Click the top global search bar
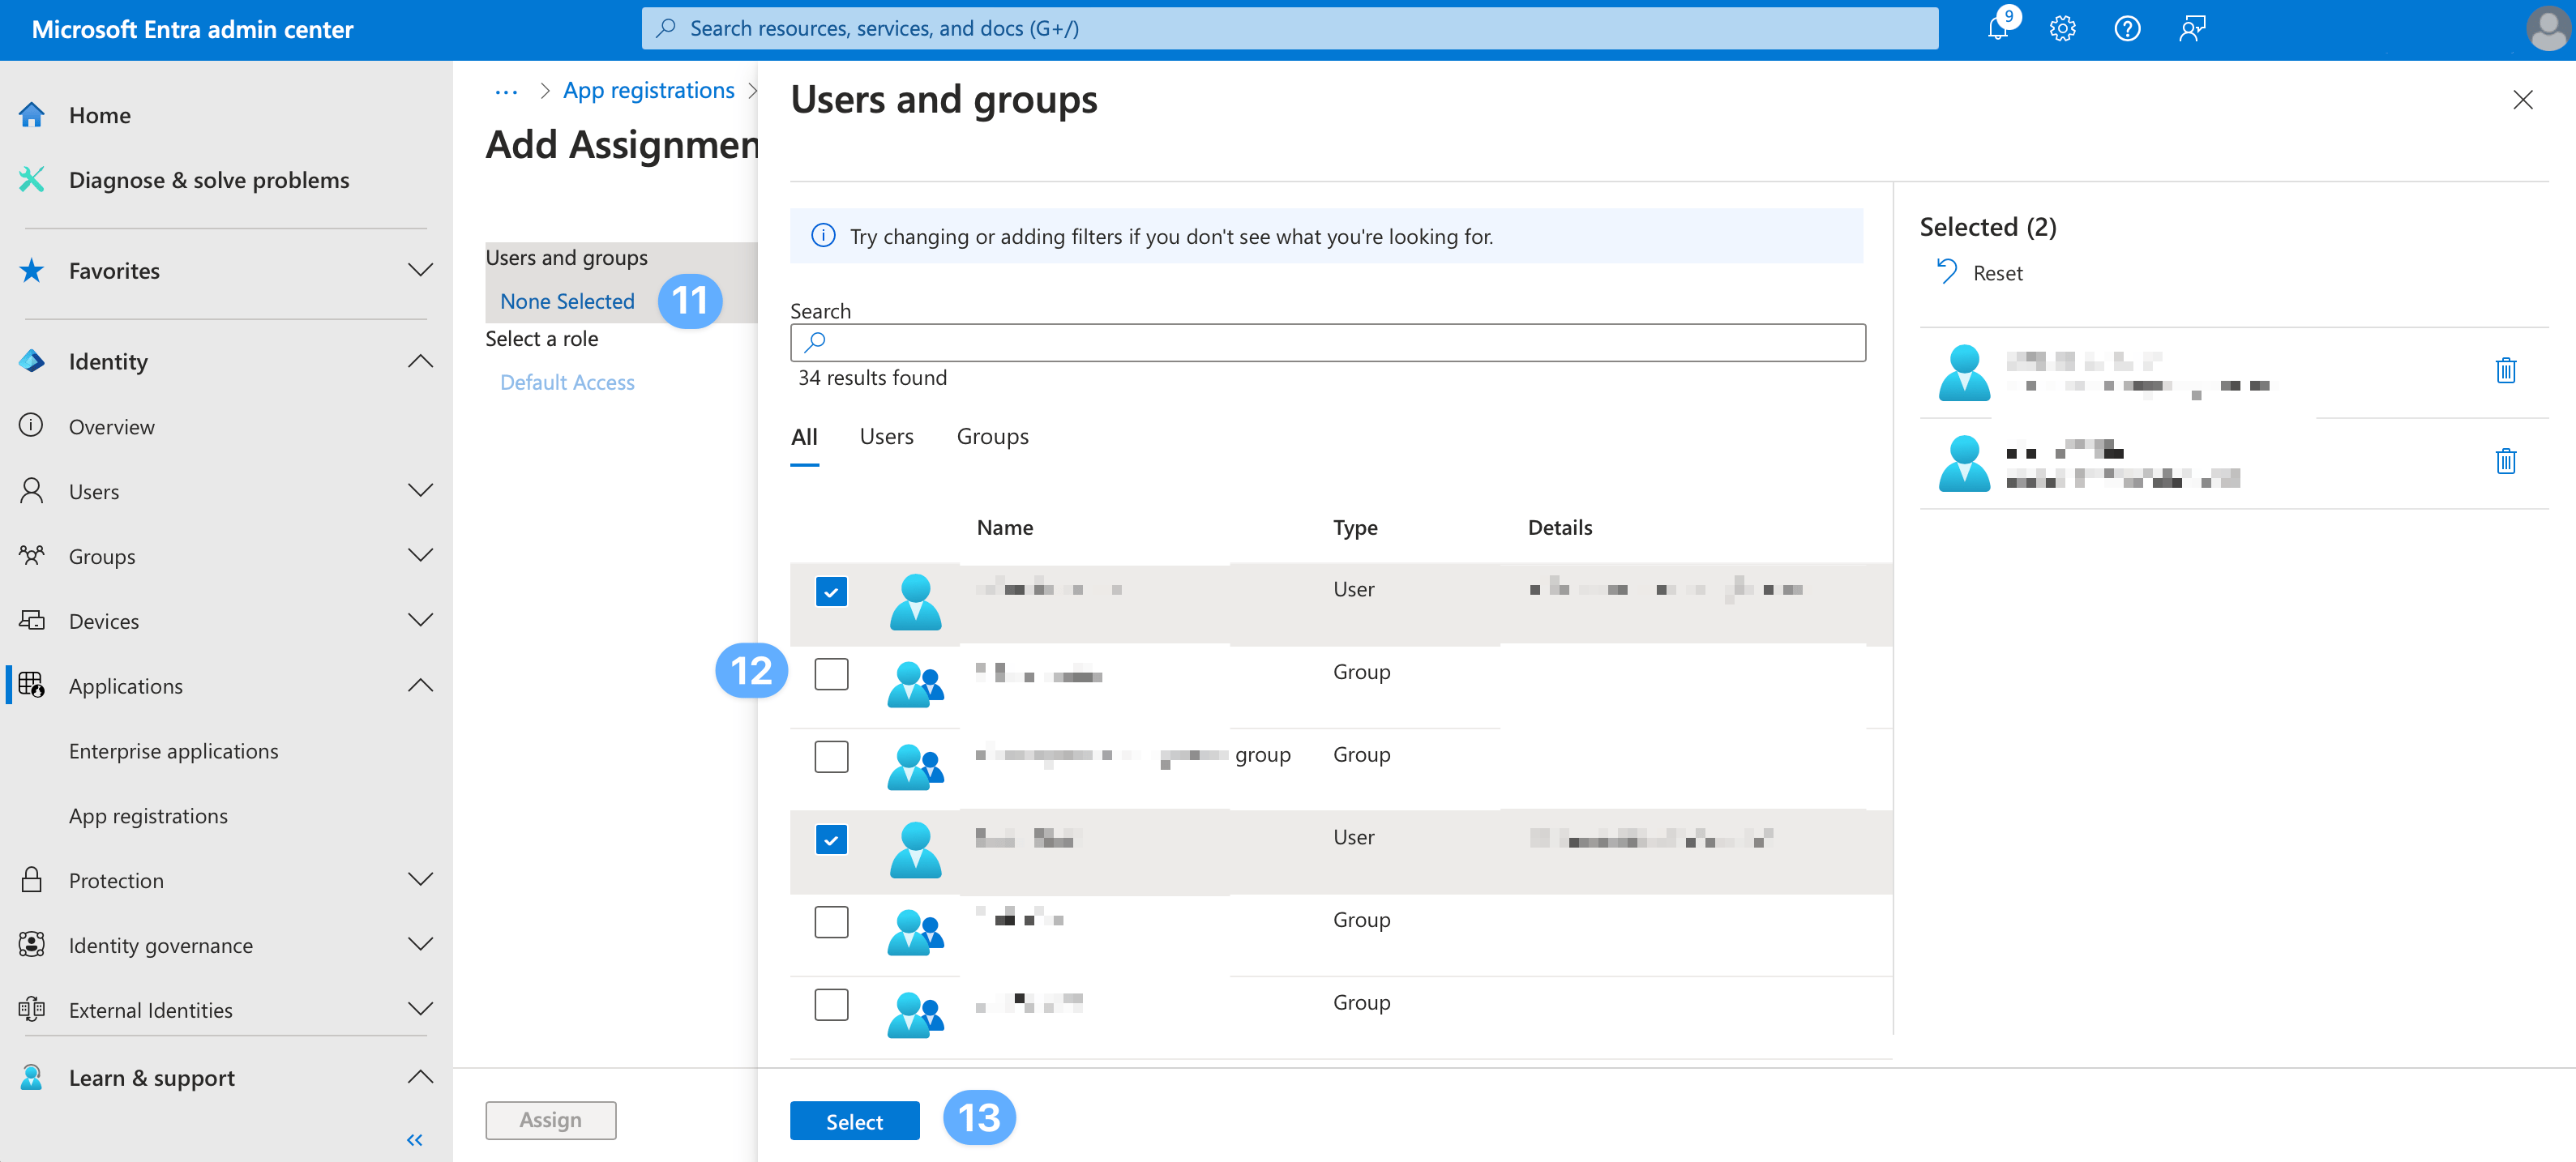This screenshot has height=1162, width=2576. click(x=1289, y=28)
